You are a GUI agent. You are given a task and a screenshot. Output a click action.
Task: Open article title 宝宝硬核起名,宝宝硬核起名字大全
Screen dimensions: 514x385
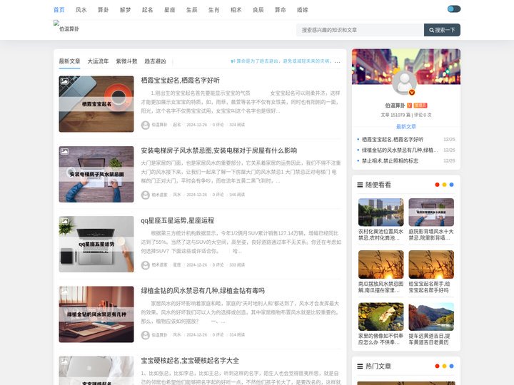[190, 361]
